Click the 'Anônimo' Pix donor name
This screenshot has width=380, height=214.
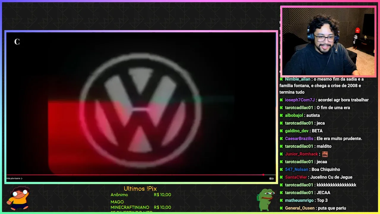pos(119,195)
